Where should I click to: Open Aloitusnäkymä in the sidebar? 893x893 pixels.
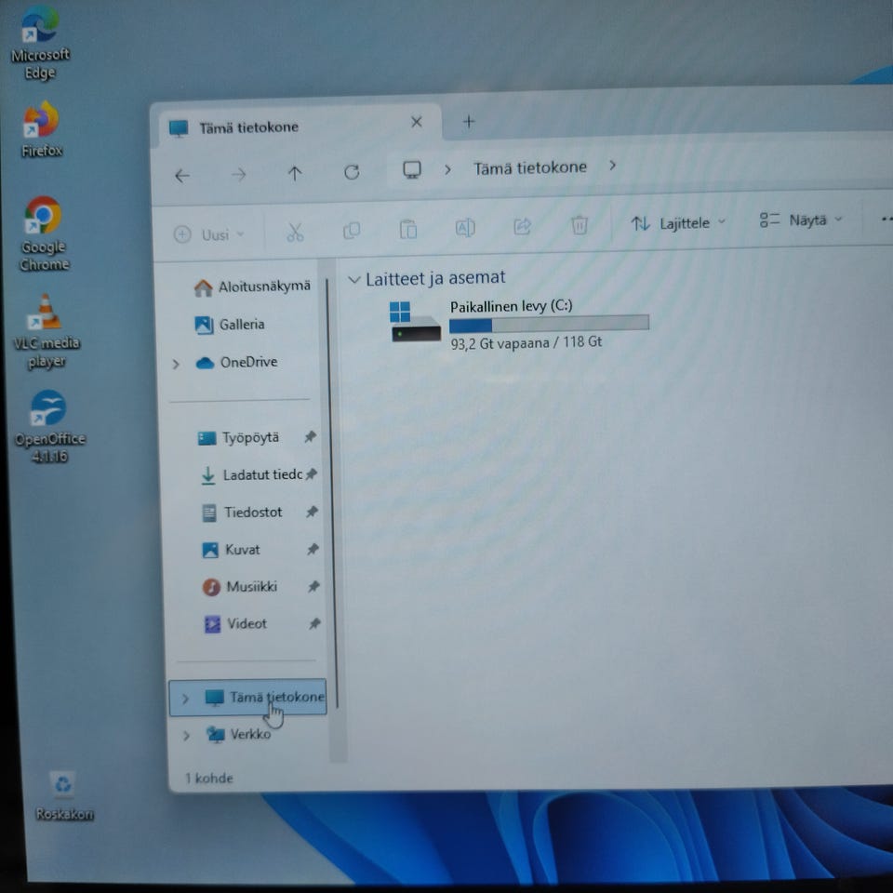252,287
